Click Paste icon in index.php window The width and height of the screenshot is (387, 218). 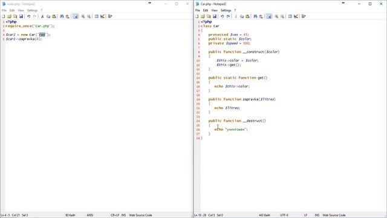pyautogui.click(x=54, y=16)
